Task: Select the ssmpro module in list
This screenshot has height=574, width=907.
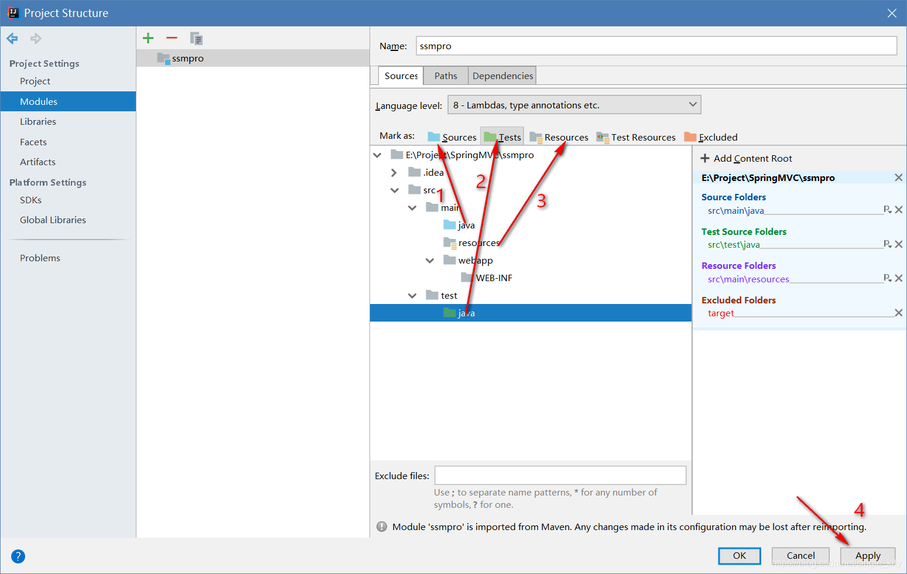Action: click(253, 58)
